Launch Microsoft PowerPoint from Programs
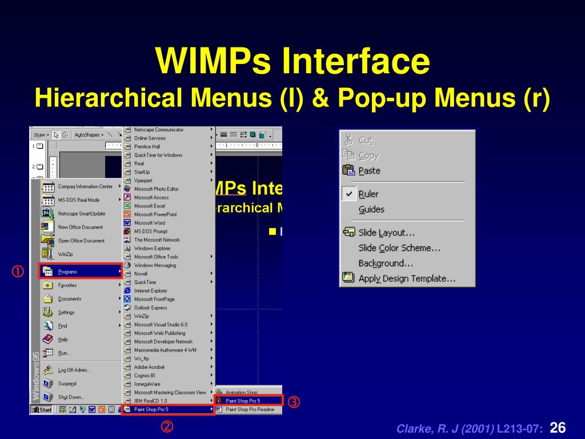The image size is (585, 439). click(169, 214)
